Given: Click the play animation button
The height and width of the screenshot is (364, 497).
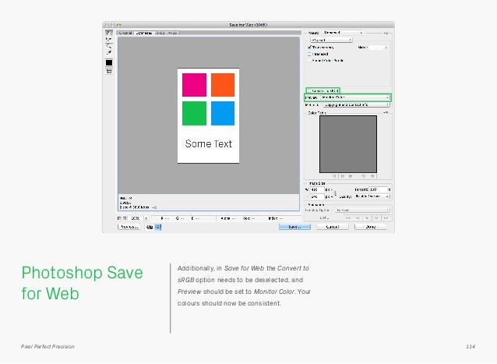Looking at the screenshot, I should coord(367,218).
